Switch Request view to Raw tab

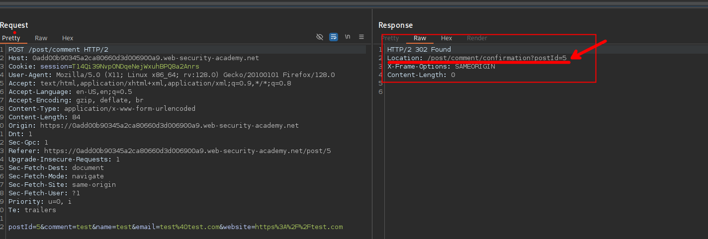(x=41, y=38)
